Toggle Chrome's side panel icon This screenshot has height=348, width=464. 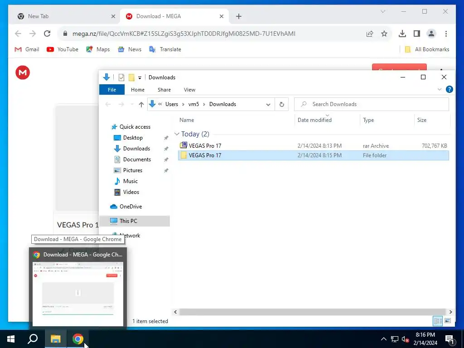click(x=417, y=34)
